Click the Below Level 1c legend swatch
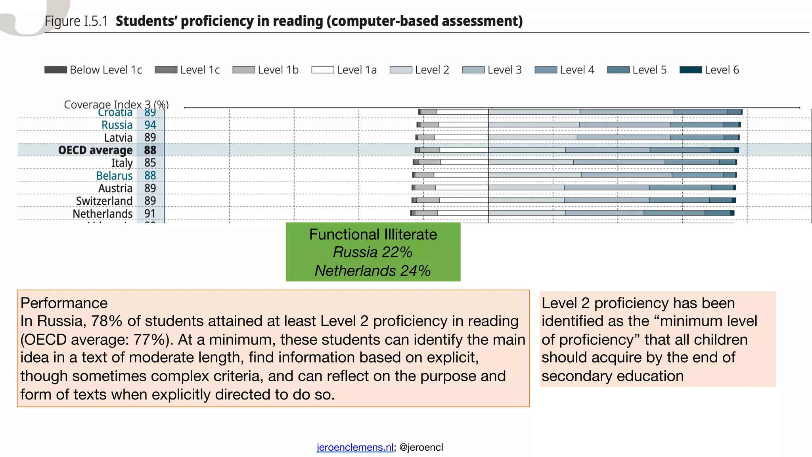This screenshot has width=812, height=457. tap(56, 70)
